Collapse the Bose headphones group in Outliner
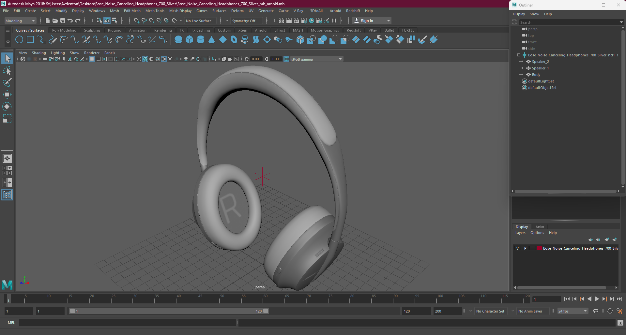 pyautogui.click(x=519, y=55)
